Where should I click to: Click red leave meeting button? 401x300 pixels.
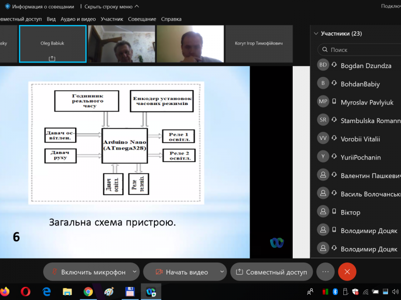tap(347, 271)
